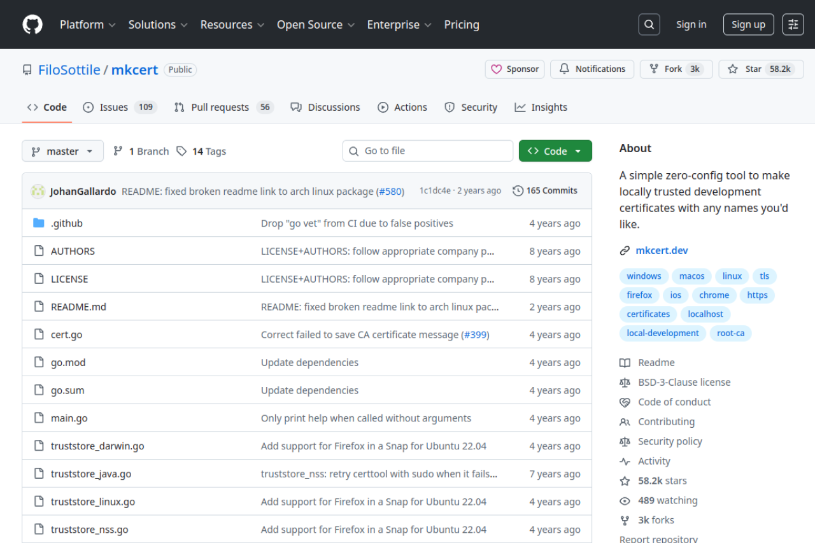Image resolution: width=815 pixels, height=543 pixels.
Task: Click inside the Go to file field
Action: pyautogui.click(x=427, y=151)
